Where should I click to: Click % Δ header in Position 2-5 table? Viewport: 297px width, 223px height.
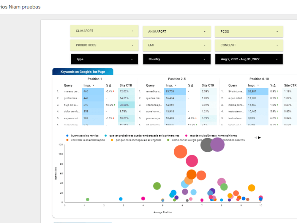191,85
